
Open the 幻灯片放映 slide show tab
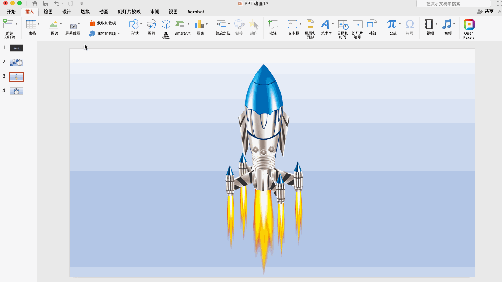coord(129,12)
